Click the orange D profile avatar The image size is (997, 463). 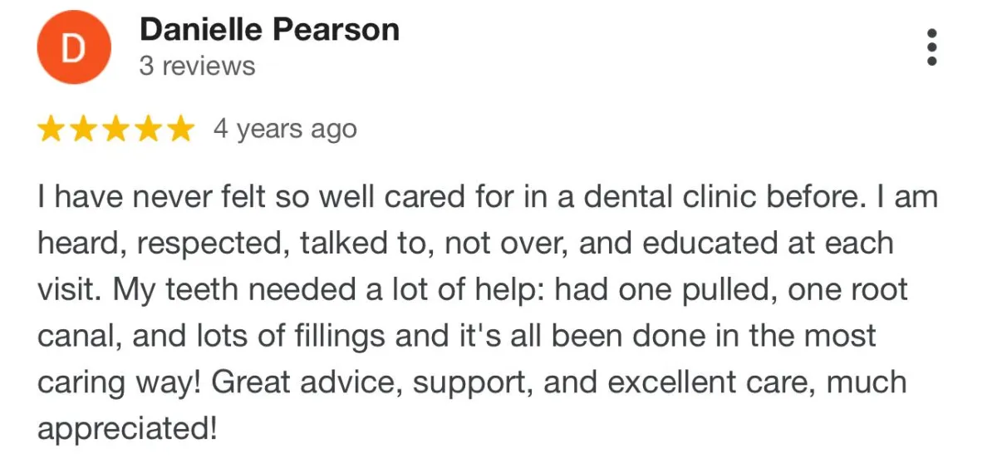tap(74, 48)
